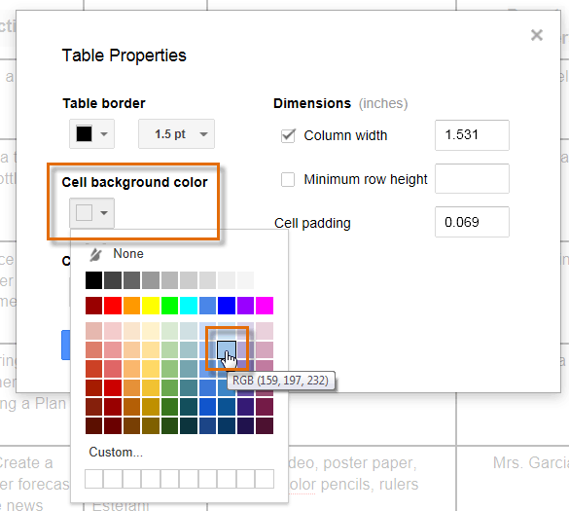Select the magenta swatch in the bright row
The height and width of the screenshot is (511, 569).
[265, 306]
